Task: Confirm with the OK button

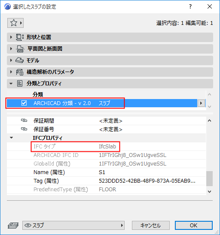Action: point(193,225)
